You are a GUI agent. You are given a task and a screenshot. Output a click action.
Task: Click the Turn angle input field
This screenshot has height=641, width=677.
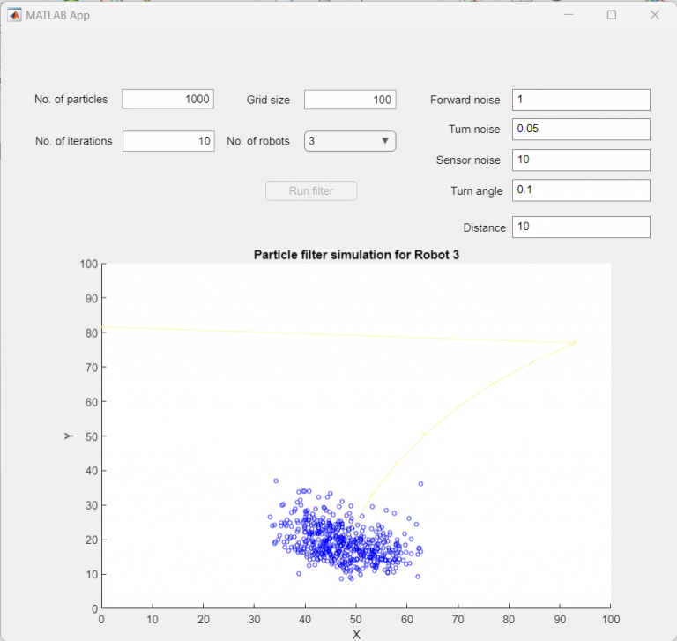tap(581, 190)
